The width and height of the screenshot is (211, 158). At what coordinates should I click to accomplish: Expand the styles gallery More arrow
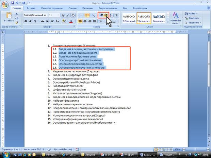pyautogui.click(x=168, y=21)
